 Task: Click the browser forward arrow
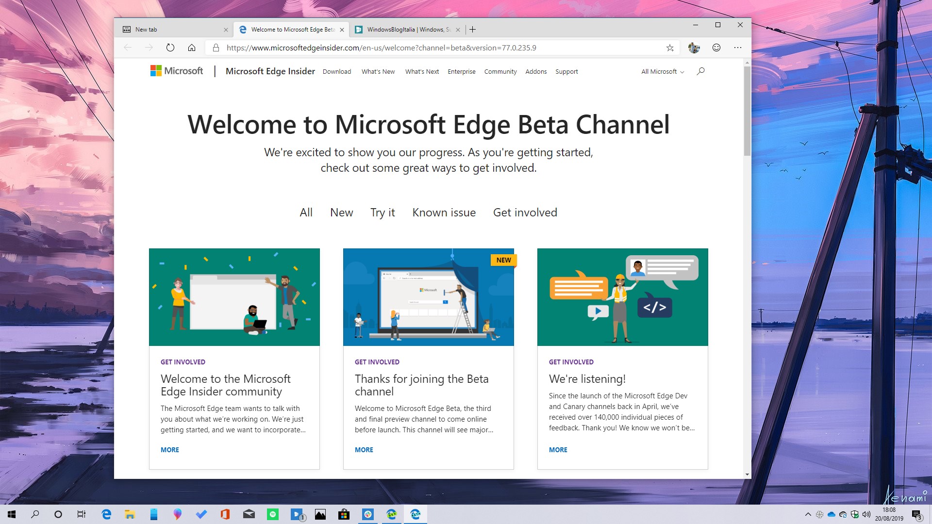tap(149, 48)
